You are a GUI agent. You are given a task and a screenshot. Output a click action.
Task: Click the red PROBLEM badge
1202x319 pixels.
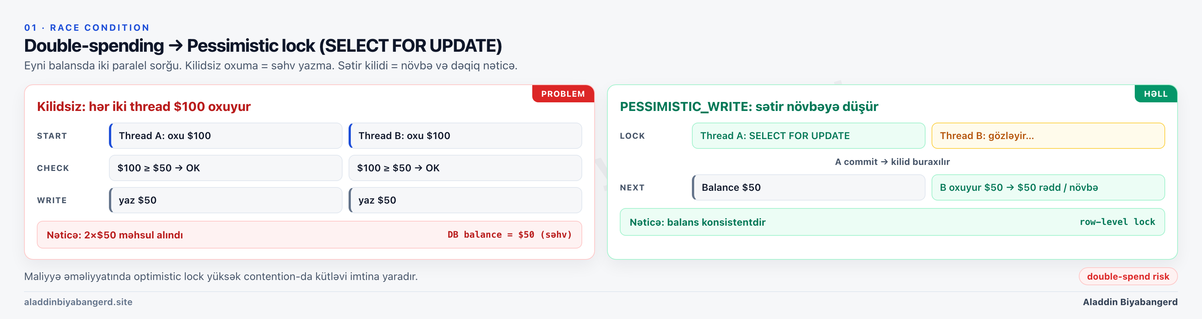(x=563, y=94)
